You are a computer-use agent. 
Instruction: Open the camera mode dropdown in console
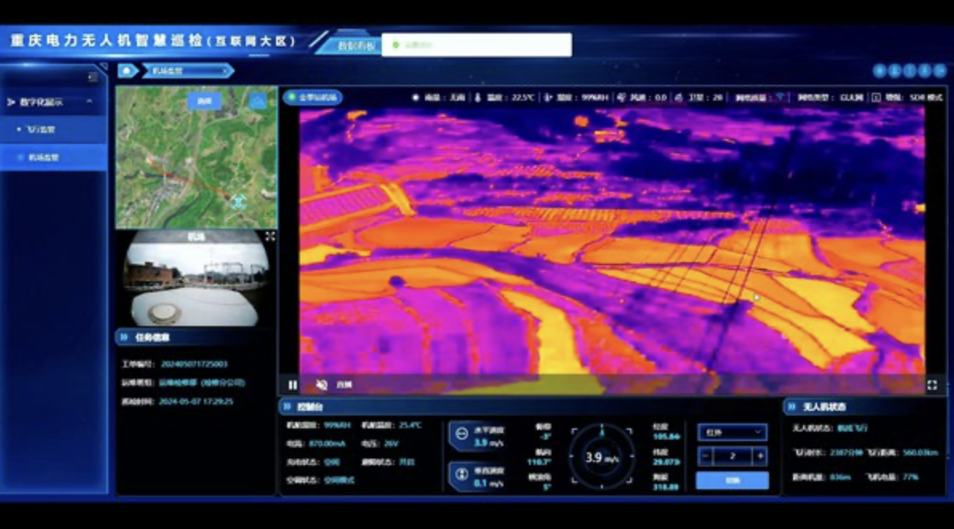click(x=732, y=432)
